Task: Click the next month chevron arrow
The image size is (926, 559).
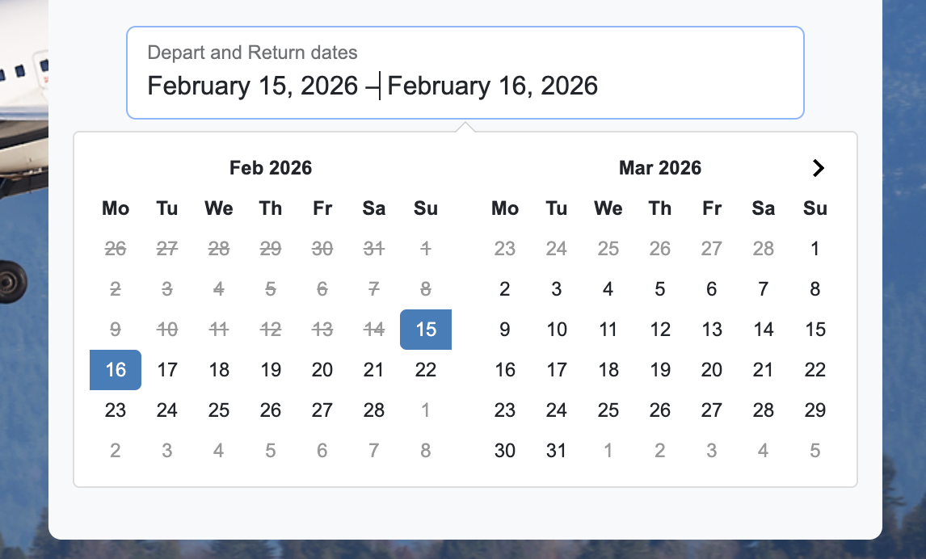Action: pos(819,168)
